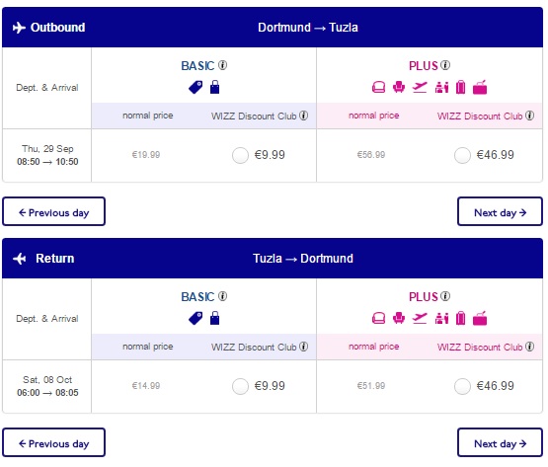
Task: Click the return PLUS priority boarding plane icon
Action: [420, 318]
